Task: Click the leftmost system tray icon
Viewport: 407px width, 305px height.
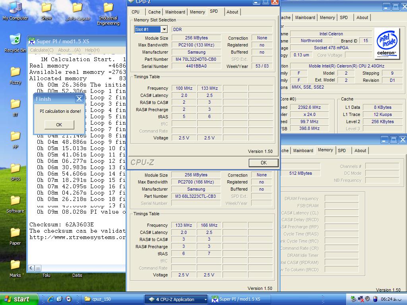Action: tap(353, 299)
